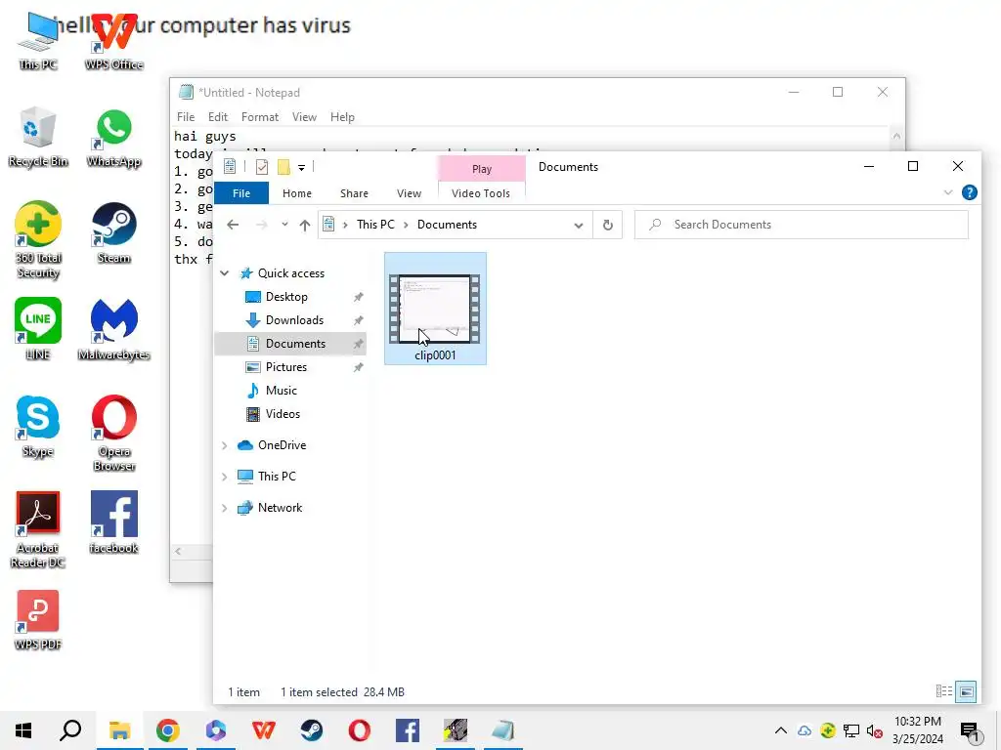Image resolution: width=1001 pixels, height=750 pixels.
Task: Open WPS Office desktop shortcut
Action: coord(114,41)
